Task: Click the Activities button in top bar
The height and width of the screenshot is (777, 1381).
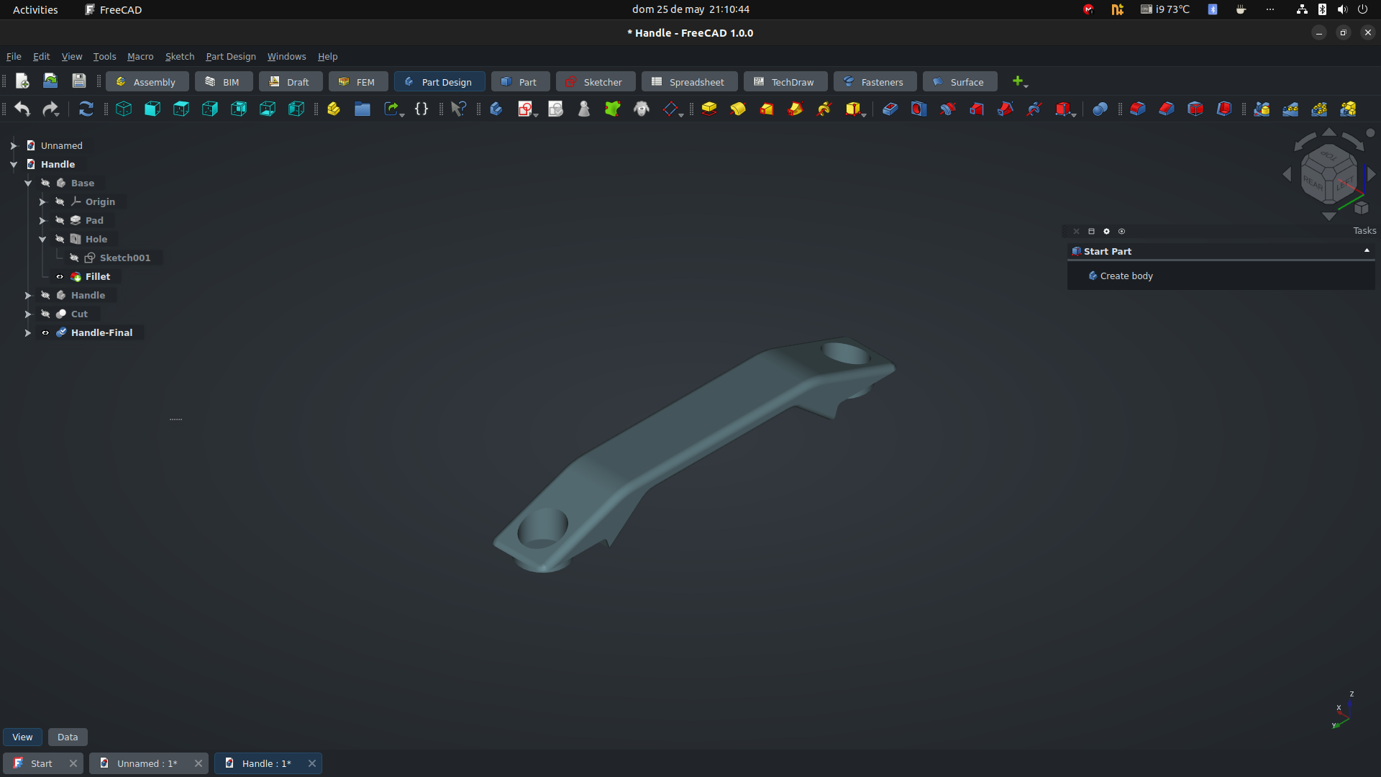Action: (x=35, y=9)
